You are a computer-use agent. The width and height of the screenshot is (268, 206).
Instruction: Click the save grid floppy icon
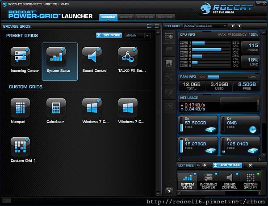click(169, 50)
